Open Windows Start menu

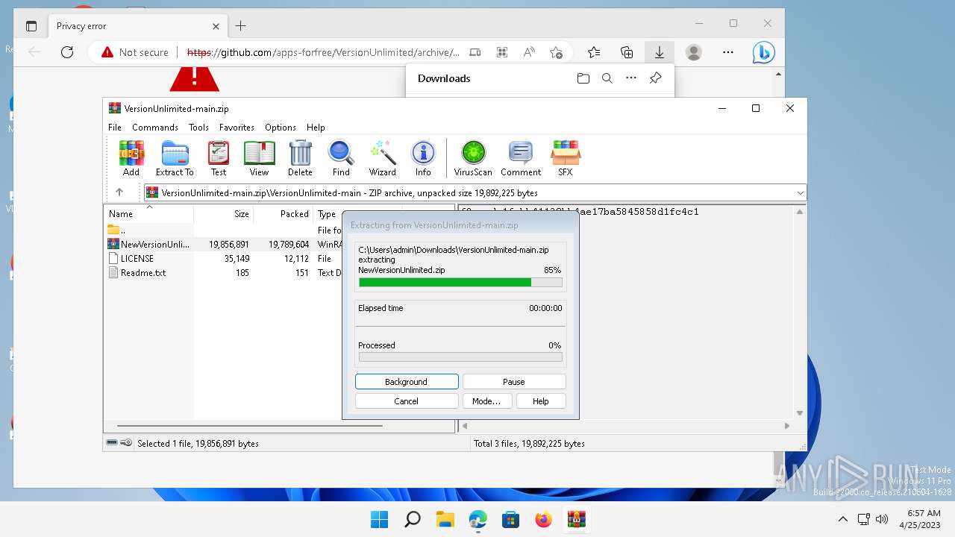point(379,519)
